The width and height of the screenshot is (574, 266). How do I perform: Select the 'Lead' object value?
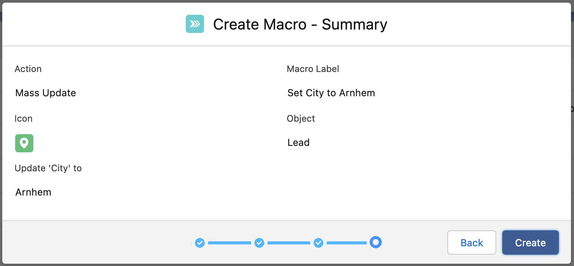299,142
